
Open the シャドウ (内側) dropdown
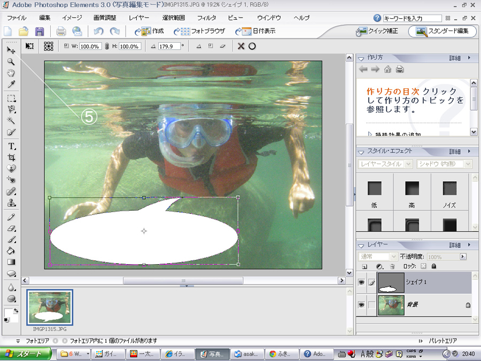(x=444, y=164)
